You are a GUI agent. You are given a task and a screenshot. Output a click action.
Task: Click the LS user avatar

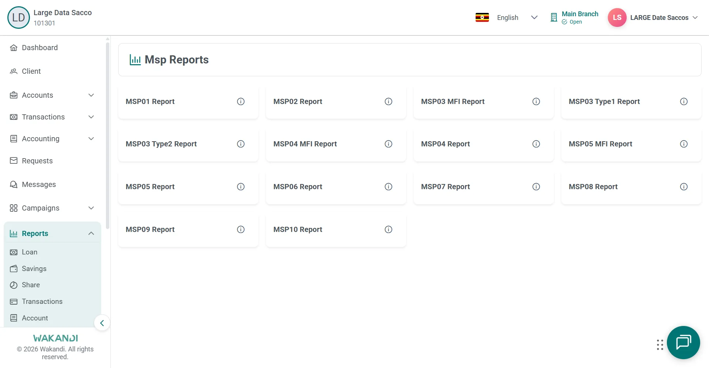pyautogui.click(x=617, y=17)
